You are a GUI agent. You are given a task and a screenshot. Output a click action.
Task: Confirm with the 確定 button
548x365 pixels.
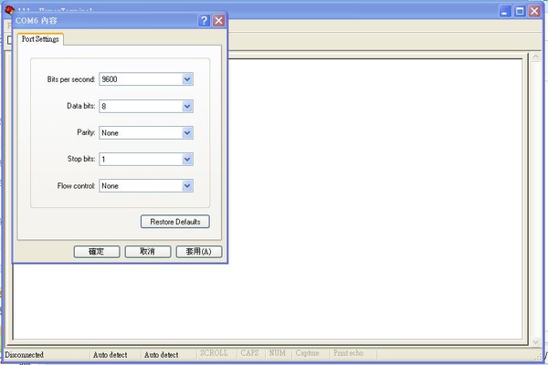click(97, 252)
